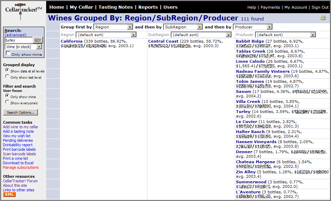This screenshot has height=201, width=331.
Task: Open Nadeau Family Vintners producer link
Action: tap(263, 71)
